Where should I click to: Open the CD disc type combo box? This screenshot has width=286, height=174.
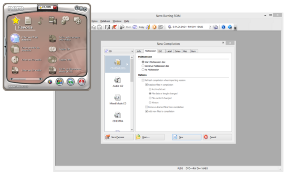tap(119, 51)
